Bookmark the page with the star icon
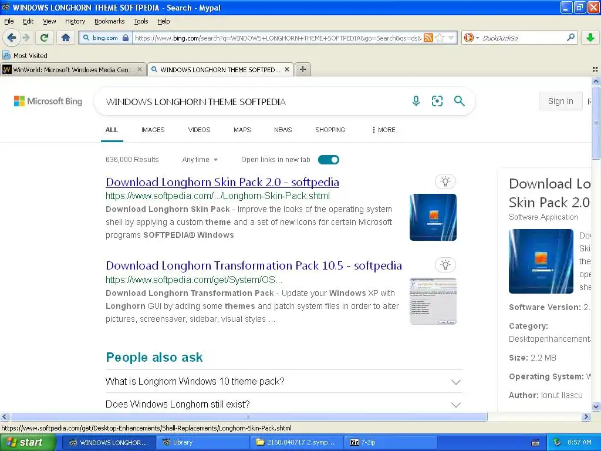 (440, 38)
